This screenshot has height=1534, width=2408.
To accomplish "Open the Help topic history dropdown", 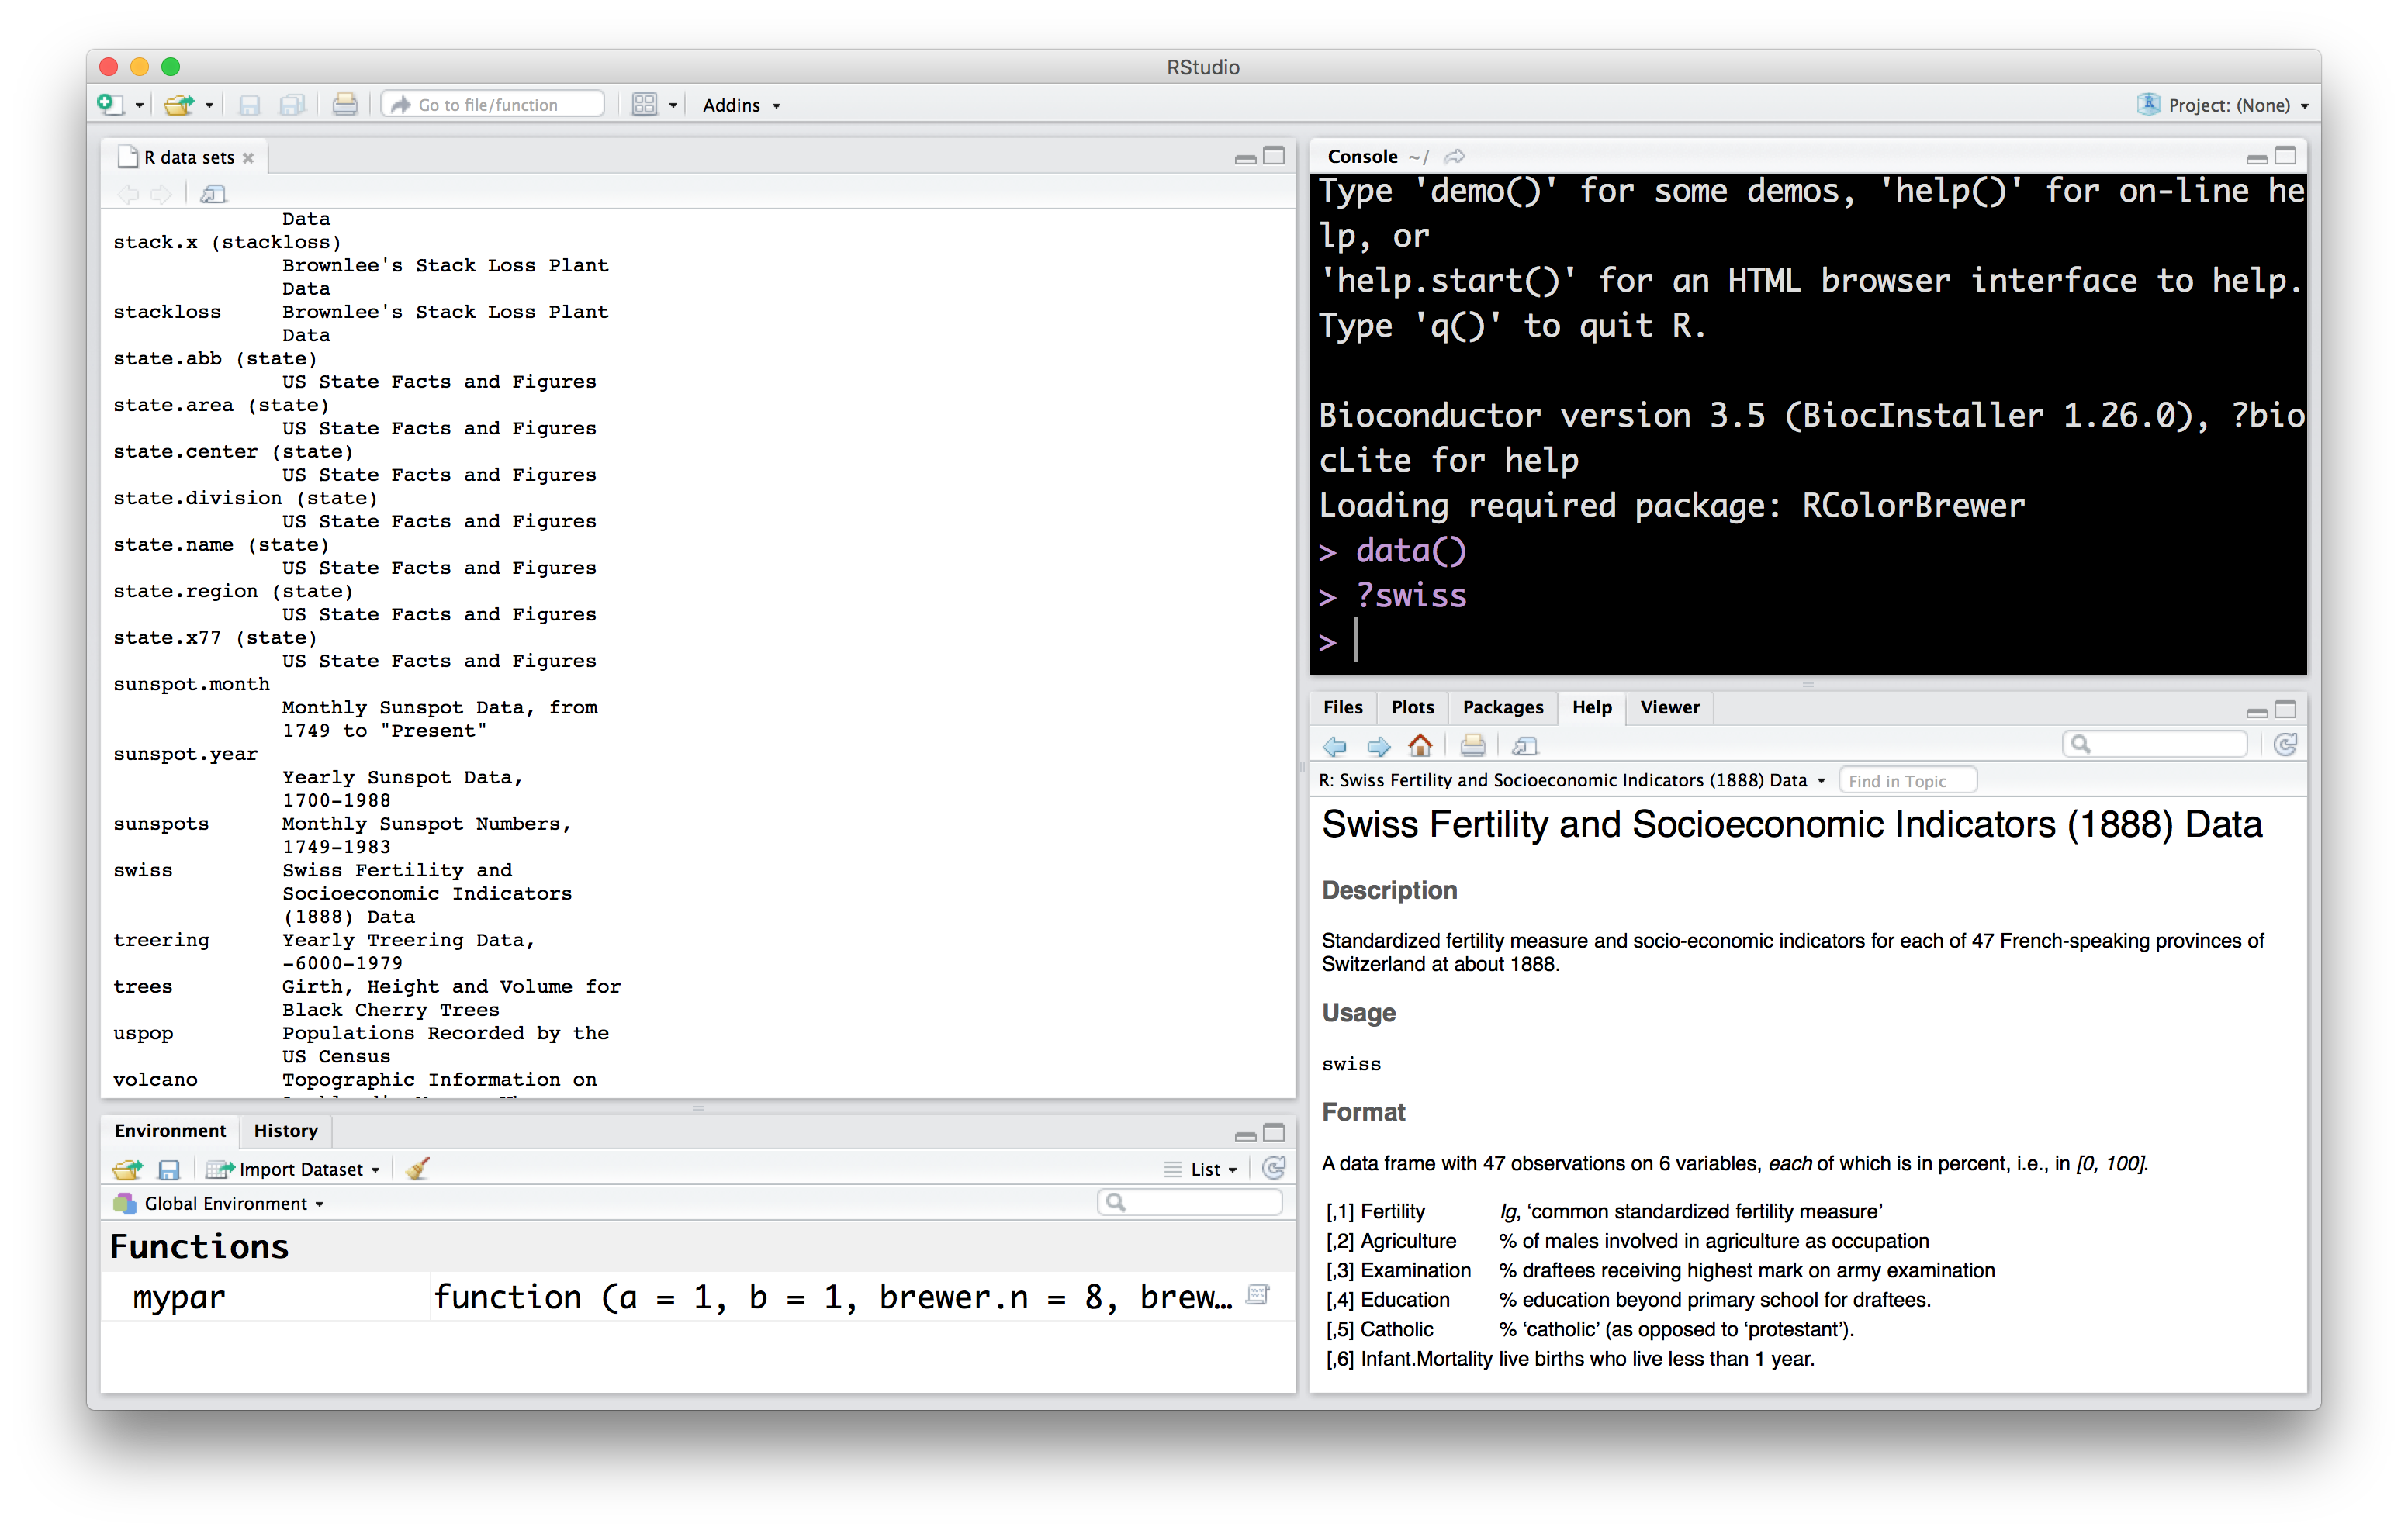I will pos(1573,781).
